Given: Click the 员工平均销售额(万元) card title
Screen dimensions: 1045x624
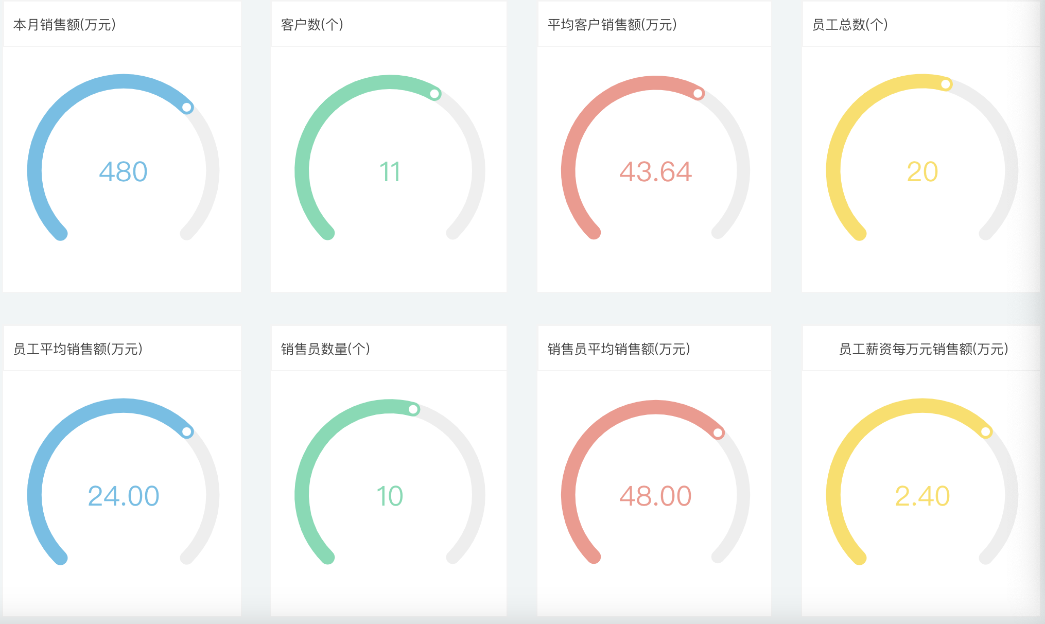Looking at the screenshot, I should tap(78, 349).
